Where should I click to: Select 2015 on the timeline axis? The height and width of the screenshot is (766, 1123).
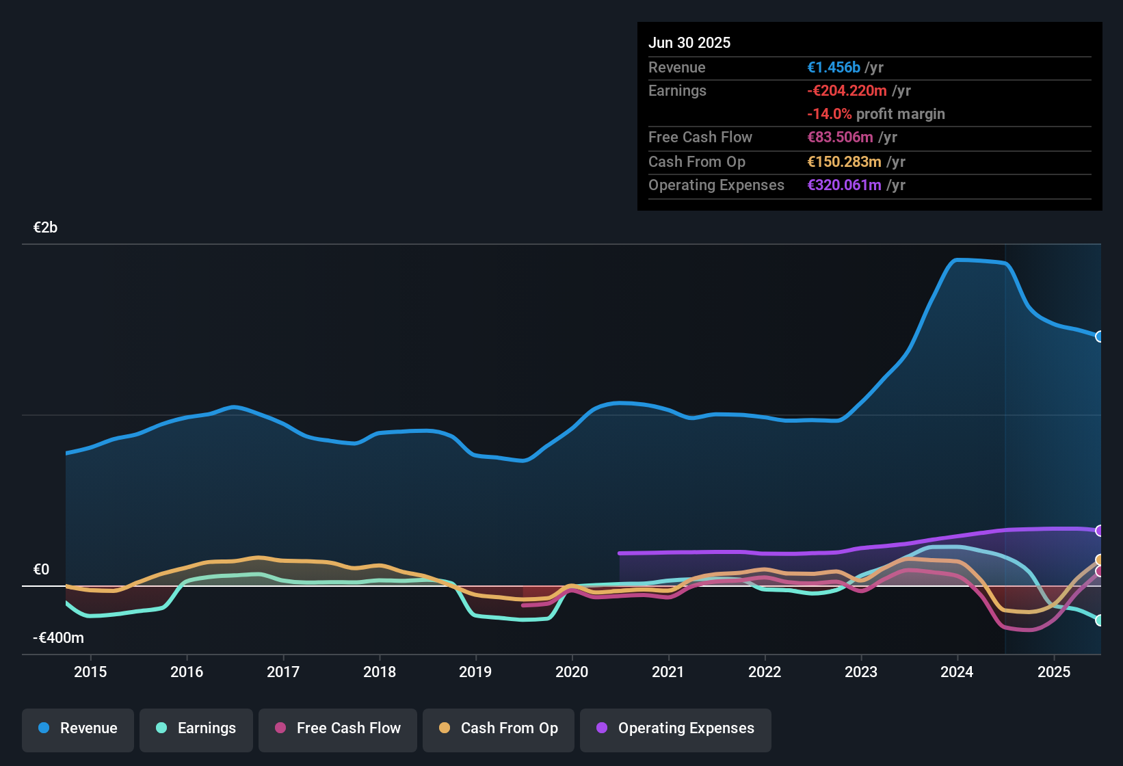[x=91, y=672]
